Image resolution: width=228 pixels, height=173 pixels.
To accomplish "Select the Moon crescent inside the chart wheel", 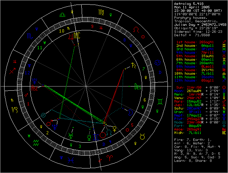I will pyautogui.click(x=130, y=112).
